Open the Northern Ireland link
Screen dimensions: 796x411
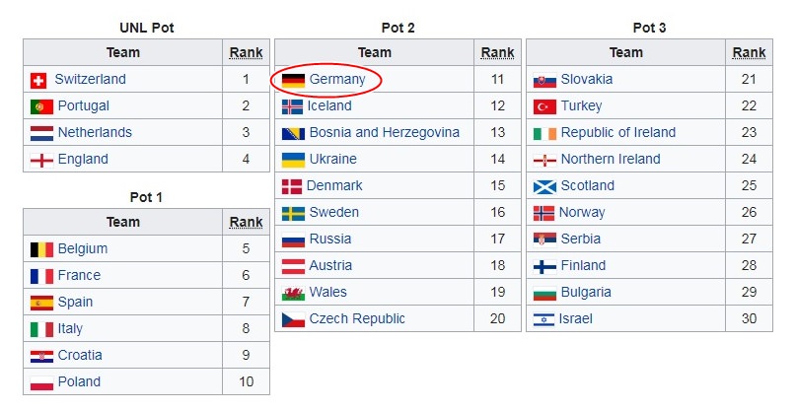(611, 159)
